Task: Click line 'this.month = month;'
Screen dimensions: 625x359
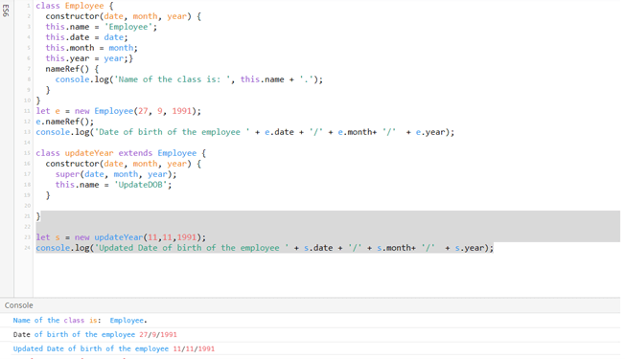Action: [91, 48]
